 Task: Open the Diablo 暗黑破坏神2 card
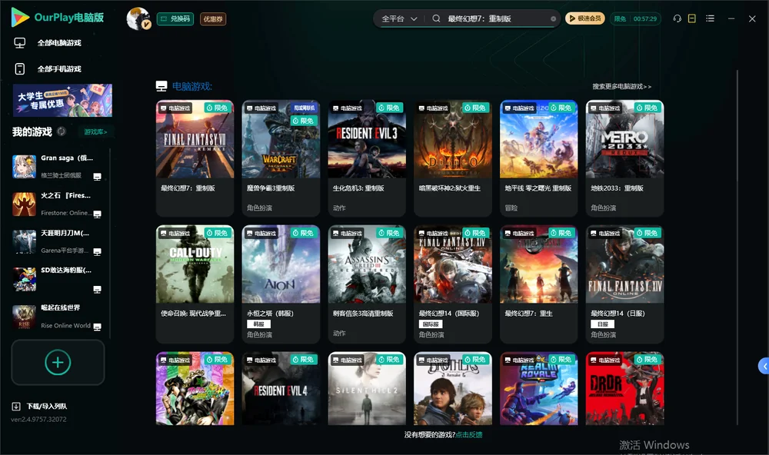tap(453, 158)
